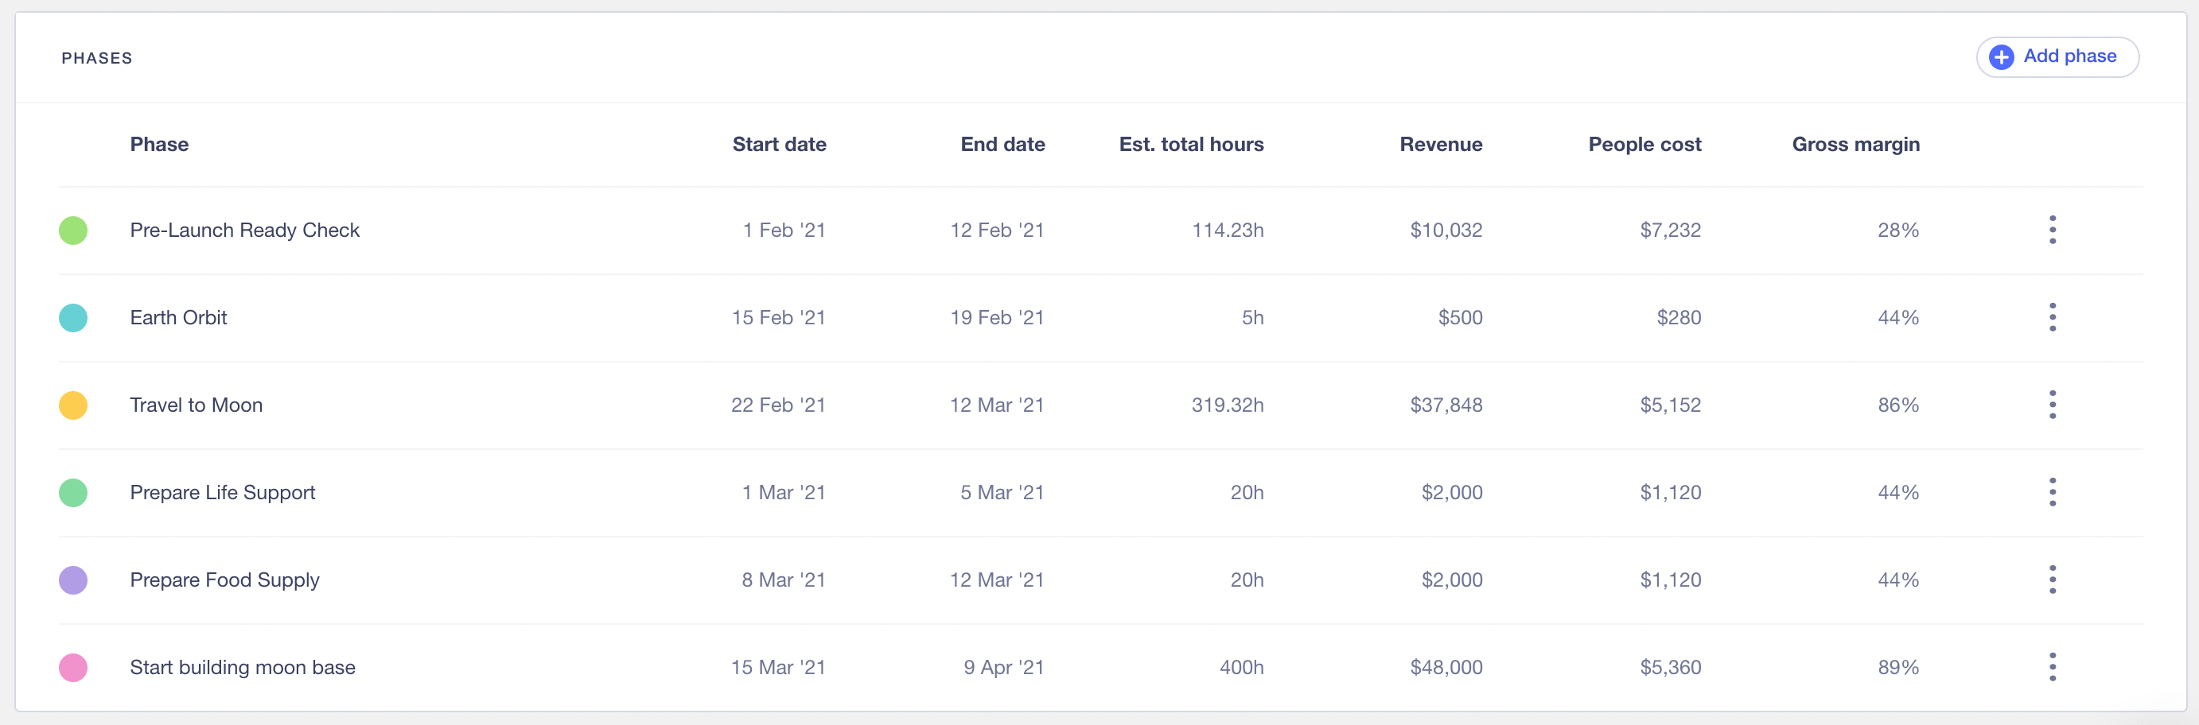Viewport: 2199px width, 725px height.
Task: Click the Revenue column header
Action: [x=1440, y=144]
